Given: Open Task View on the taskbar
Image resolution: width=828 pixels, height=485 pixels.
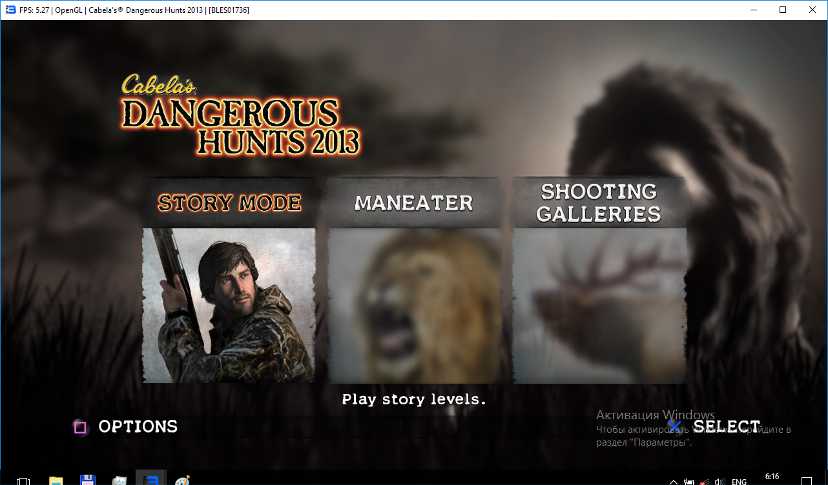Looking at the screenshot, I should pyautogui.click(x=23, y=480).
